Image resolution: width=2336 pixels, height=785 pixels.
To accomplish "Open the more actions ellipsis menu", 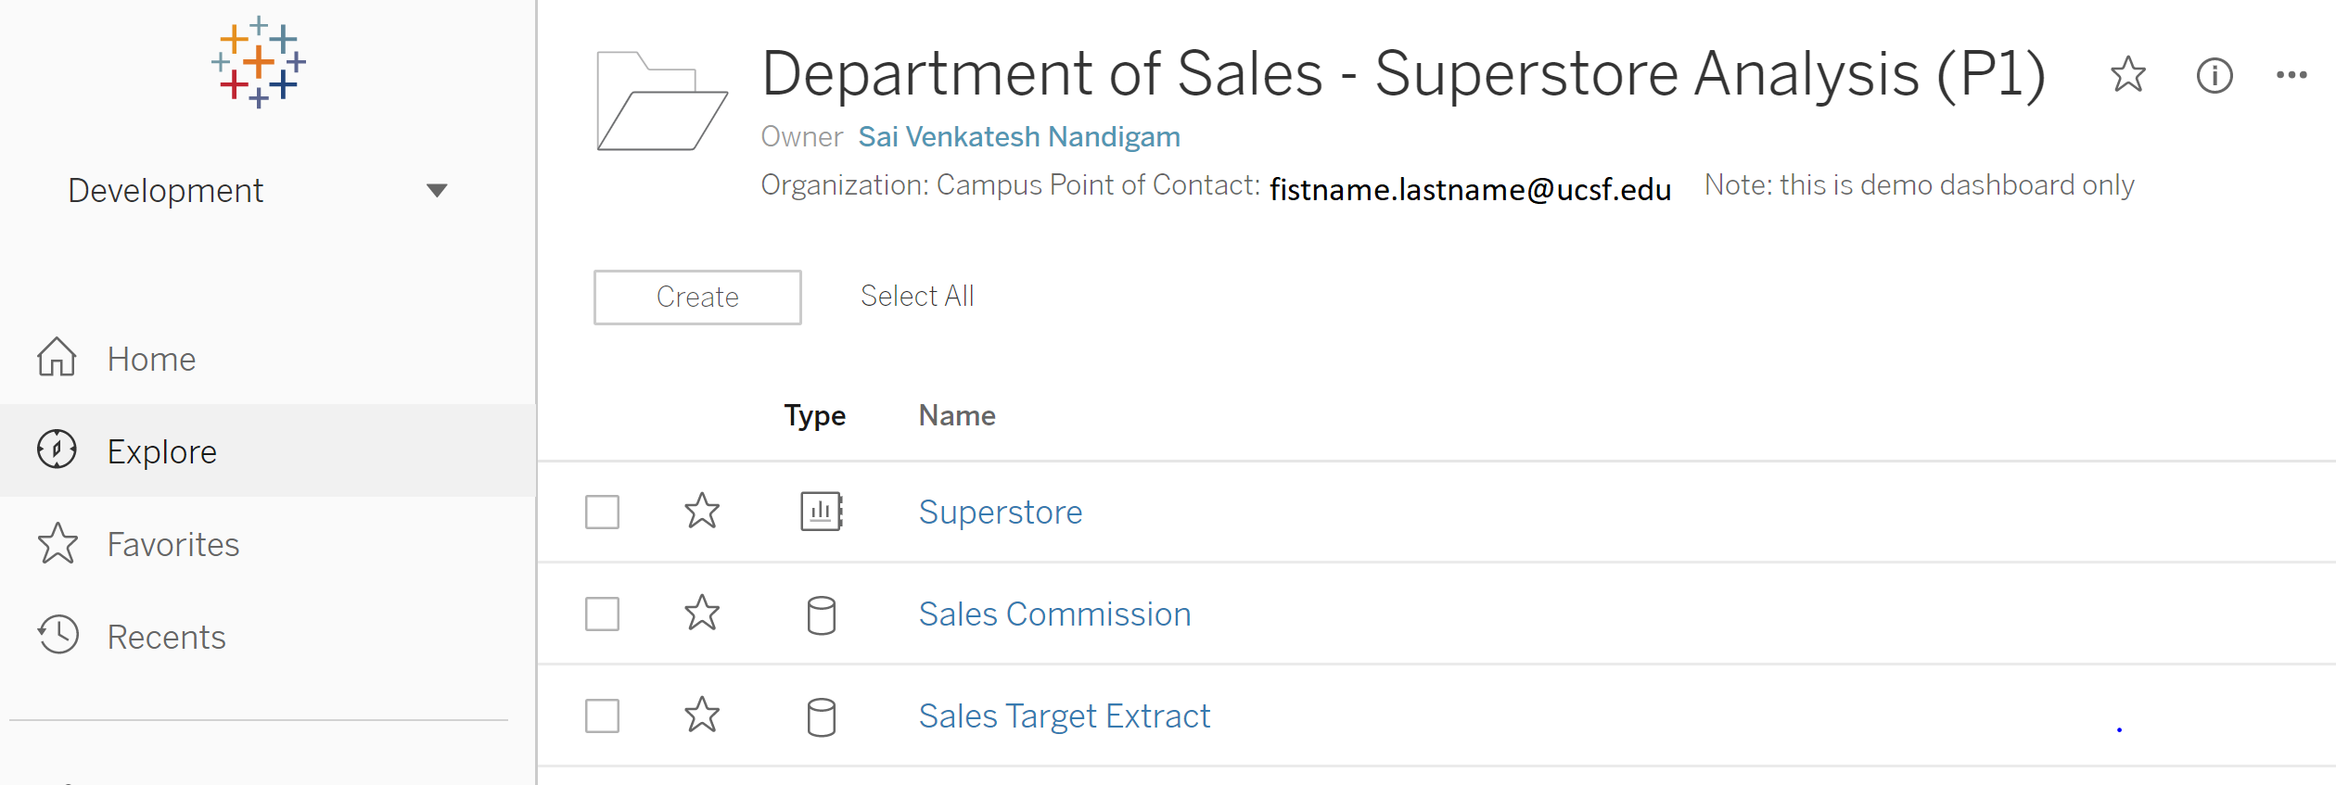I will coord(2291,75).
